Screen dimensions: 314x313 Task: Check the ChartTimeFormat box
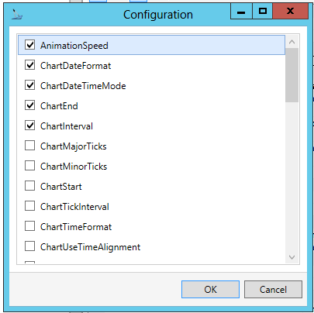[x=30, y=226]
